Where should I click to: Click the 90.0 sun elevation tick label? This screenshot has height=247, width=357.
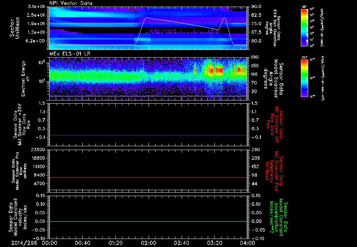coord(256,7)
